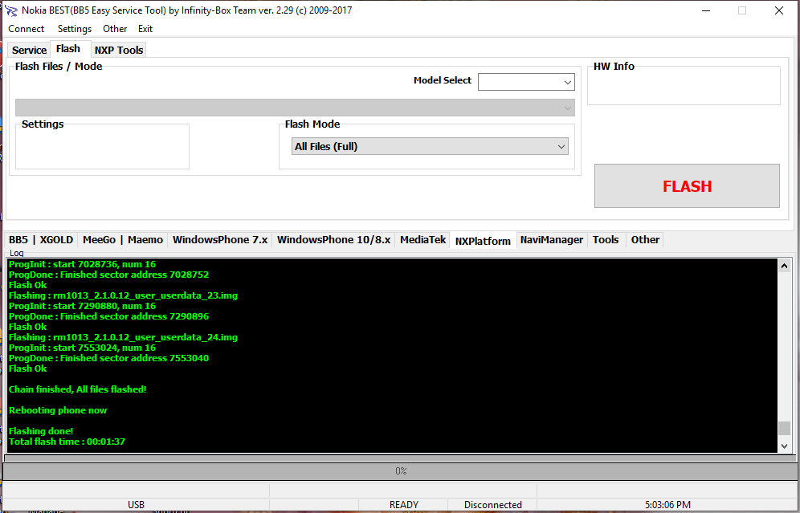This screenshot has width=800, height=513.
Task: Click the log scrollbar down arrow
Action: coord(784,446)
